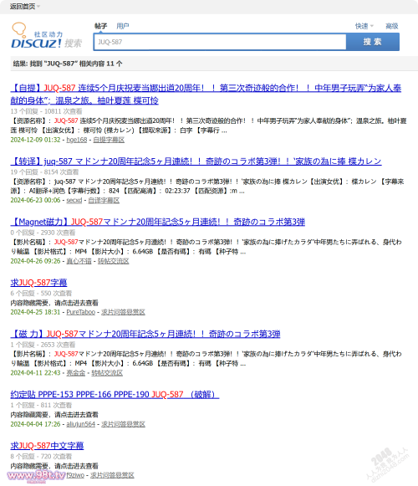Open author f9ziwo profile
This screenshot has height=486, width=418.
75,475
